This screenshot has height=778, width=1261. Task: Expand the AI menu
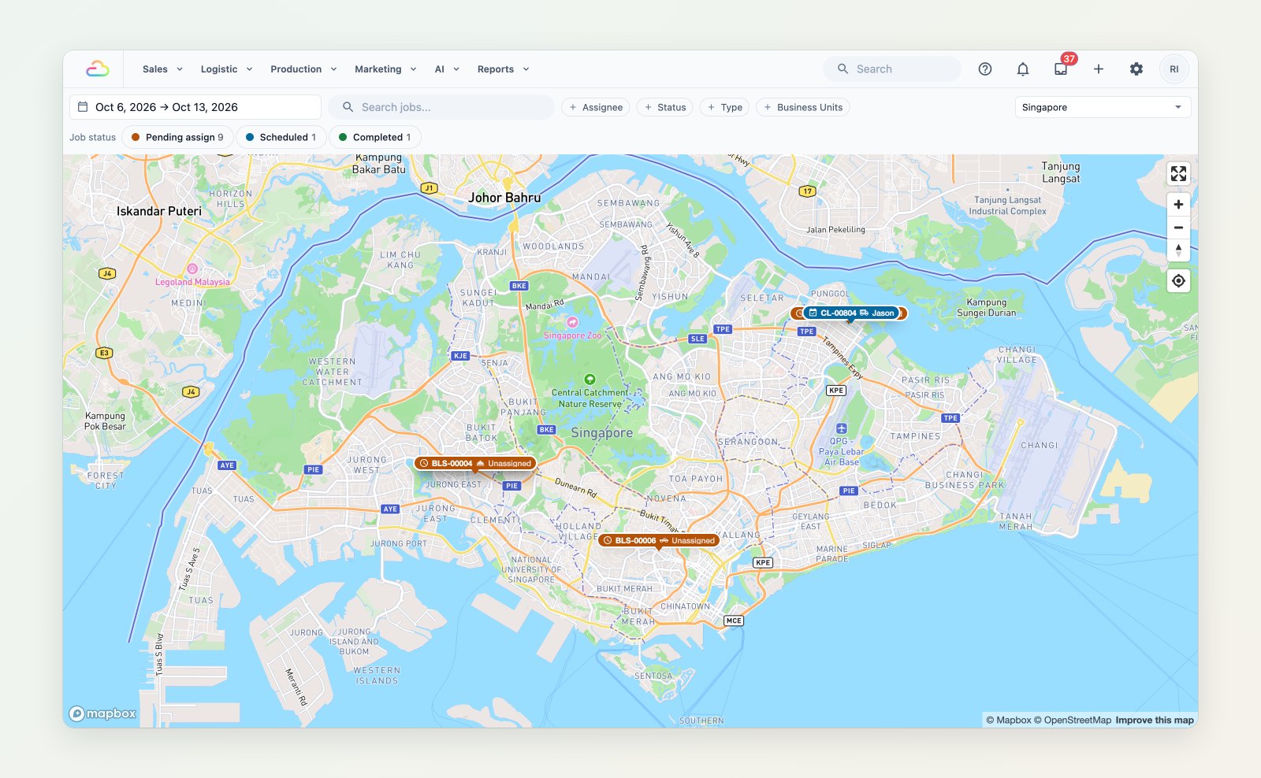pos(447,69)
